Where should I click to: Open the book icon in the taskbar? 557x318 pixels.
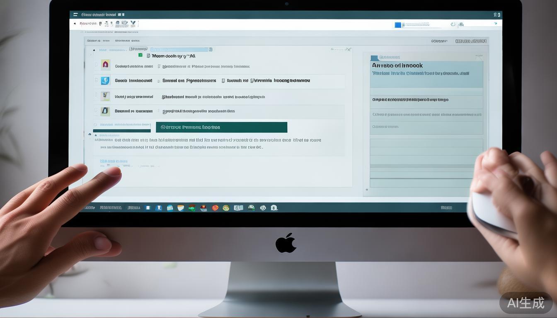(238, 208)
